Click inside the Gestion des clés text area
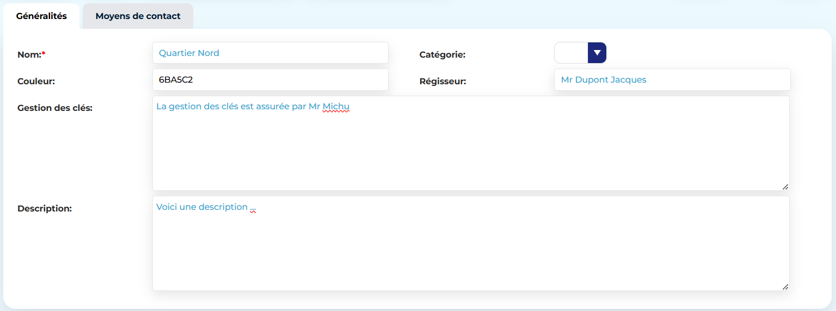The width and height of the screenshot is (836, 311). [470, 147]
